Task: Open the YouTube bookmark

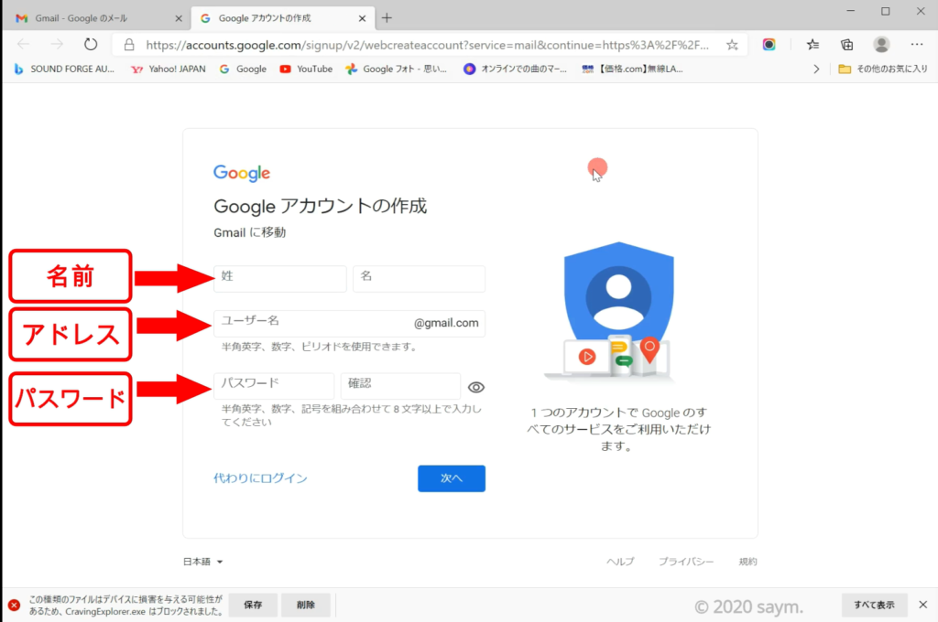Action: coord(306,69)
